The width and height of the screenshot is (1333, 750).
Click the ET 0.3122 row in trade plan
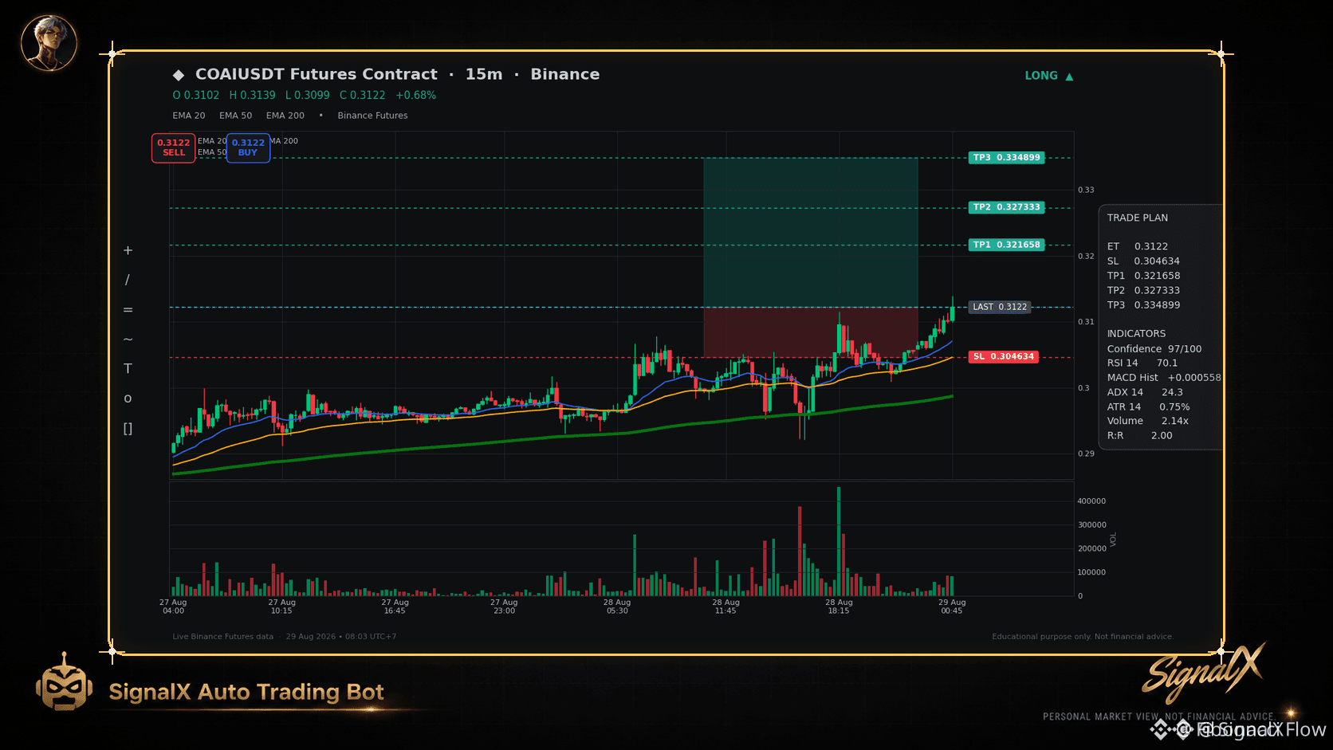[x=1138, y=246]
